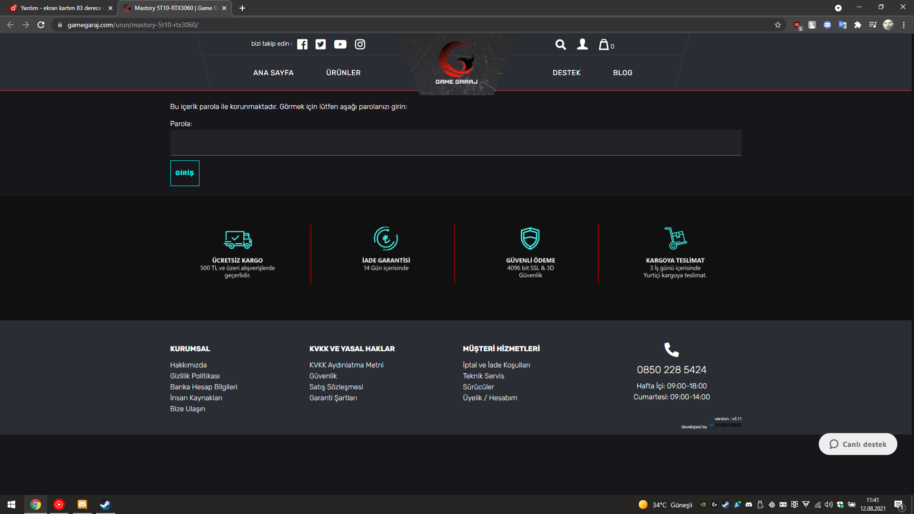Image resolution: width=914 pixels, height=514 pixels.
Task: Open Sürücüler link
Action: (478, 387)
